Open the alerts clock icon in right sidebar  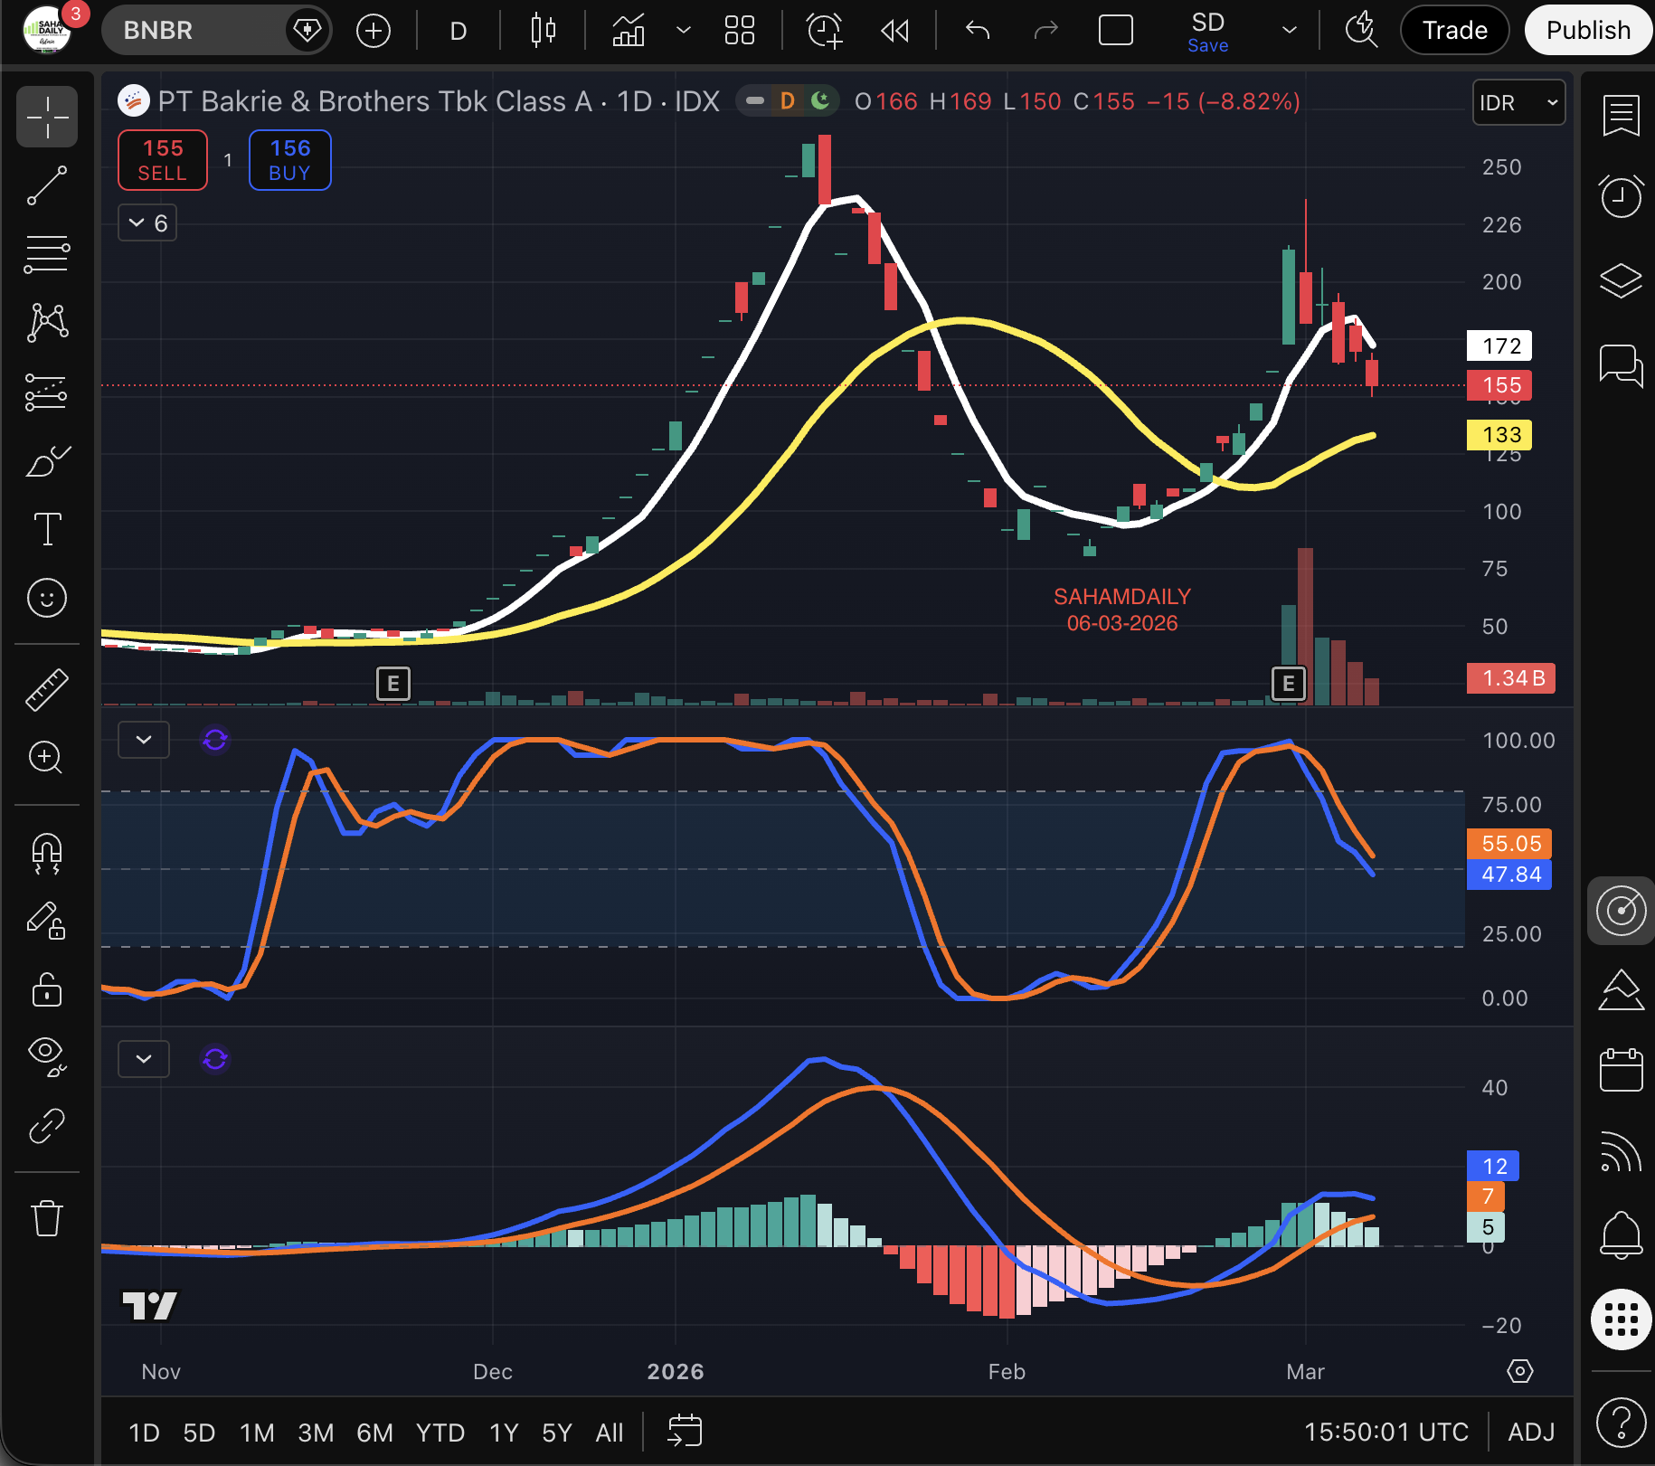click(1621, 196)
